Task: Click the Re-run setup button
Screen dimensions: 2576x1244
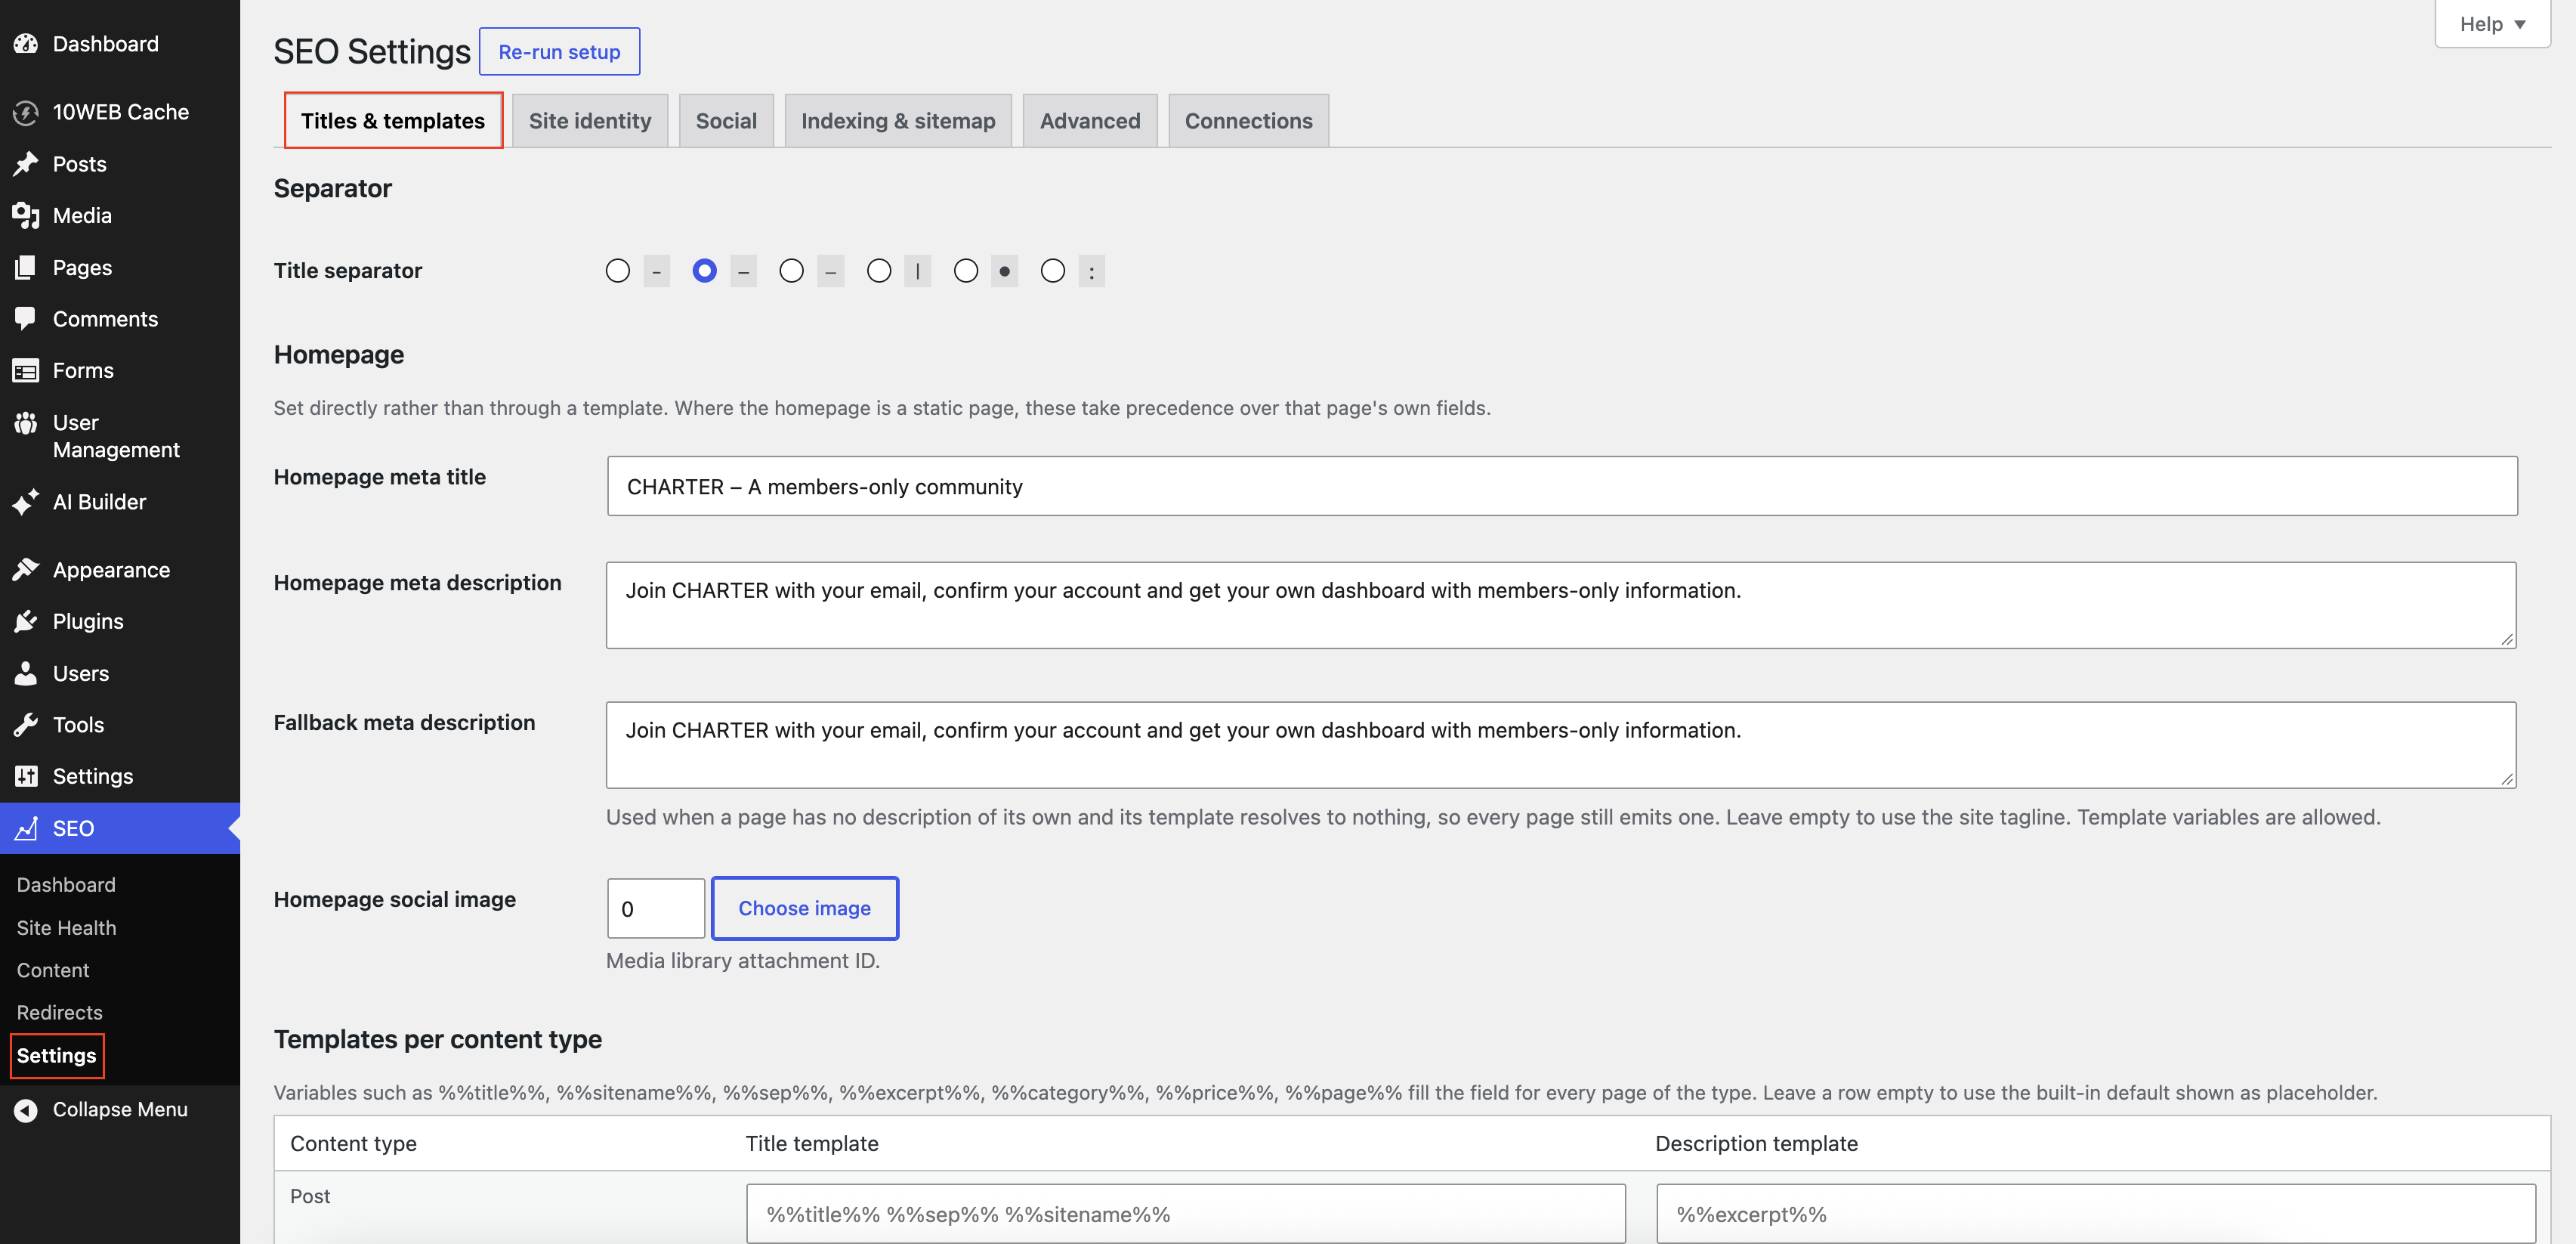Action: pyautogui.click(x=560, y=52)
